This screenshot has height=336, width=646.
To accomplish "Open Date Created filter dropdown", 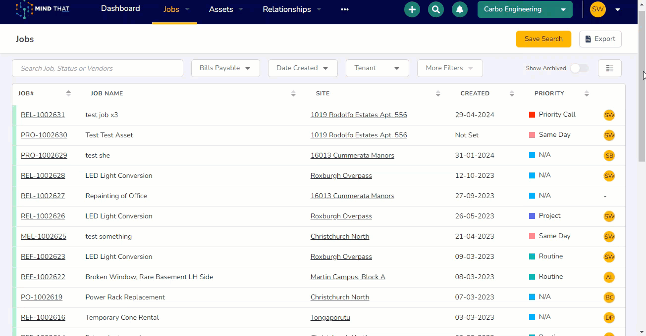I will pos(303,68).
